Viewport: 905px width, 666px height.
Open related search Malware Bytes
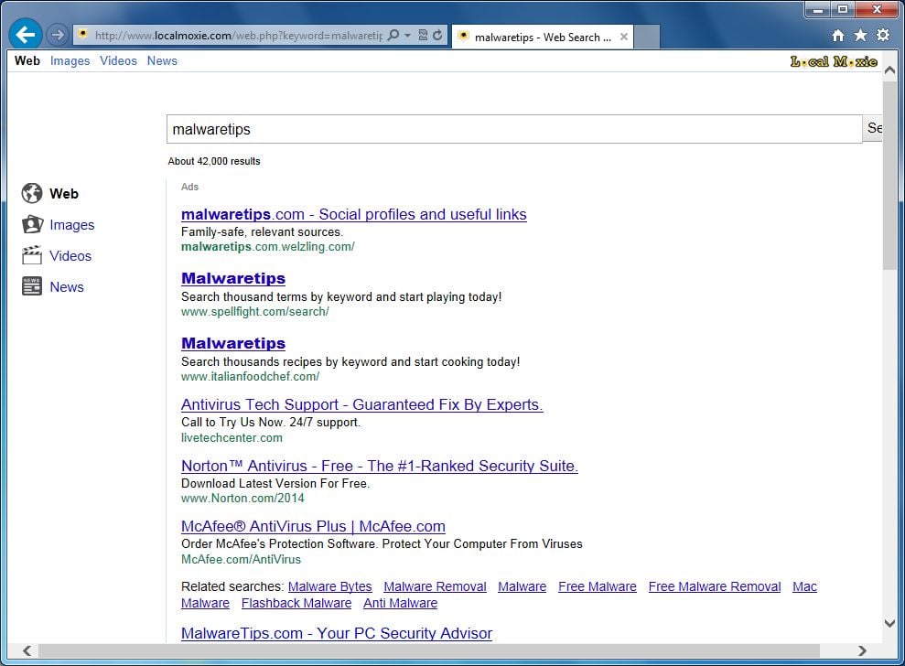(330, 587)
